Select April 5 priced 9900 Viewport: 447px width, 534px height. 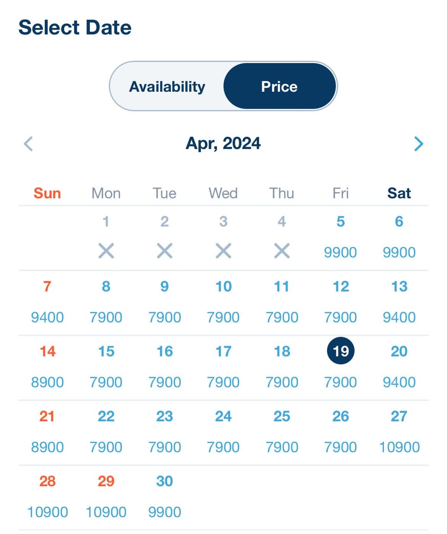[341, 237]
